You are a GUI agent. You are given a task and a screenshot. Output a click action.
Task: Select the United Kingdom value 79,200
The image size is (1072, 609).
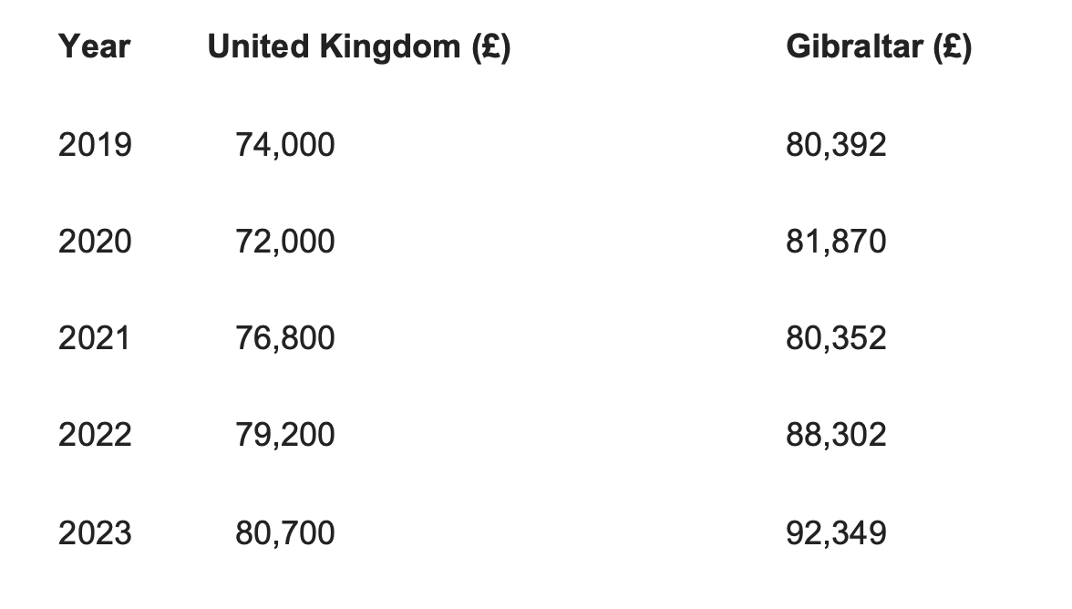tap(285, 436)
